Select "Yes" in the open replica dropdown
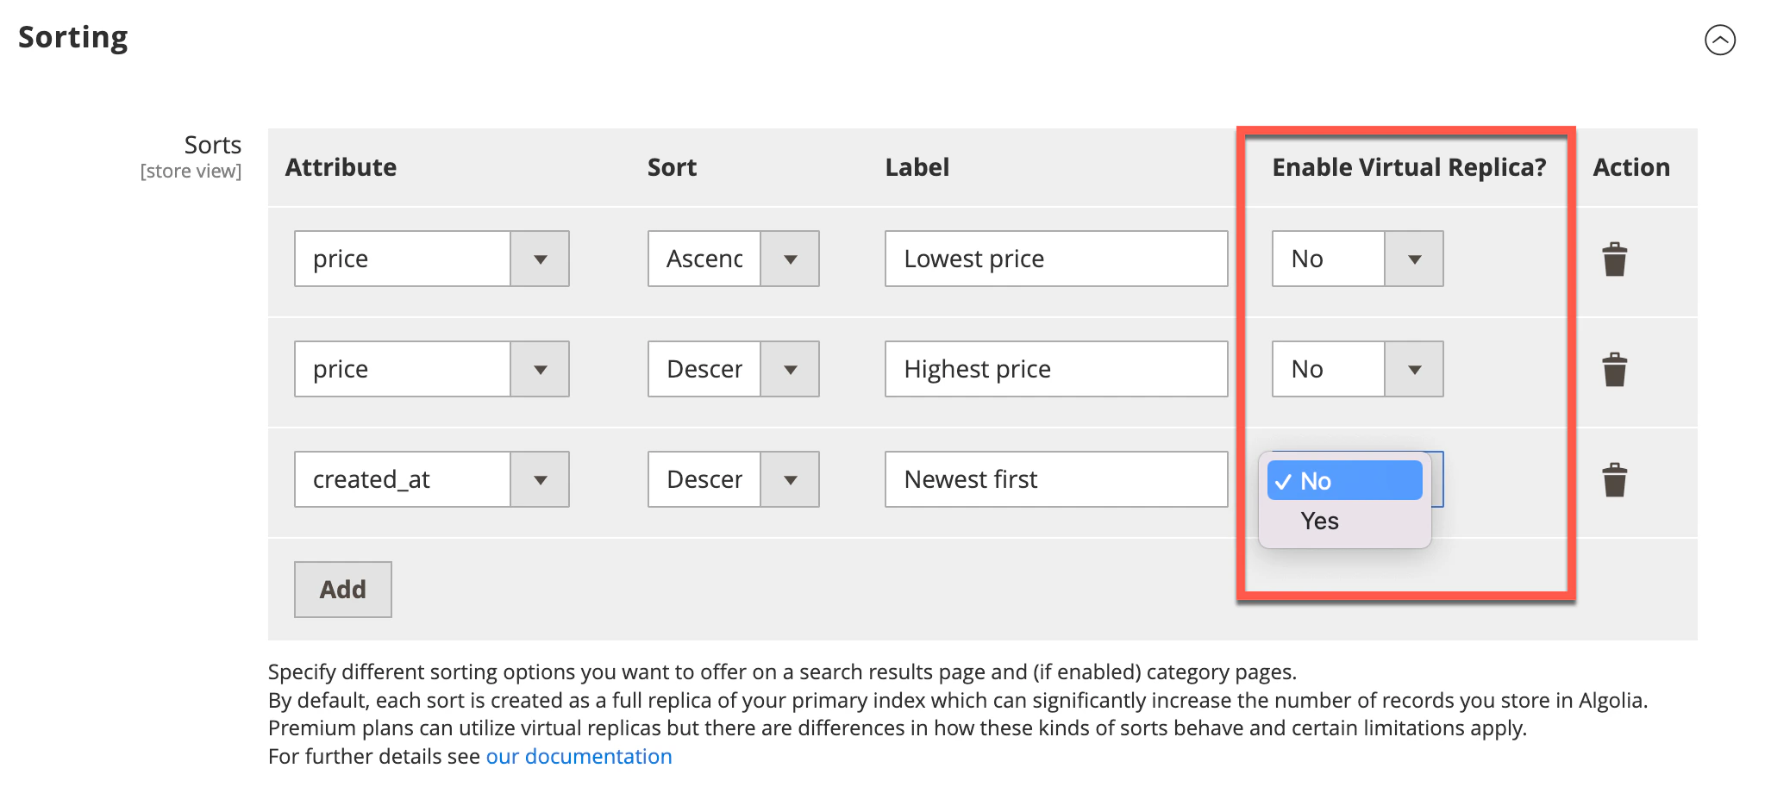 pyautogui.click(x=1318, y=520)
